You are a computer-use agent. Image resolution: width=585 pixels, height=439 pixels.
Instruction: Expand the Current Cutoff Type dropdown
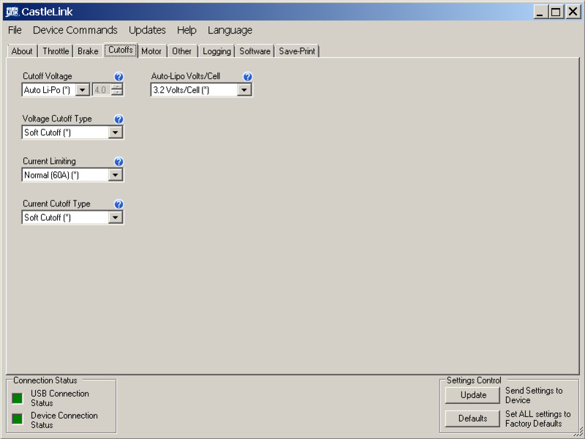tap(116, 217)
